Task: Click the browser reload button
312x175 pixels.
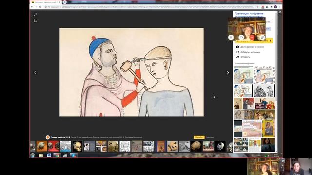Action: pos(40,7)
